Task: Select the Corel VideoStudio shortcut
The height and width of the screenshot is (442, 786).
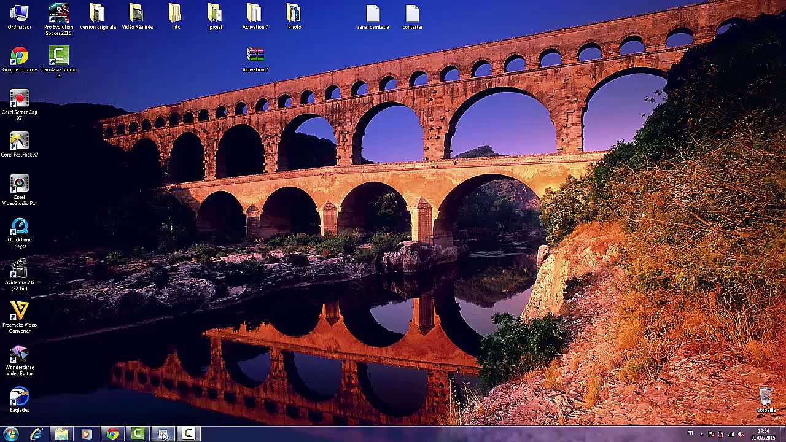Action: point(19,190)
